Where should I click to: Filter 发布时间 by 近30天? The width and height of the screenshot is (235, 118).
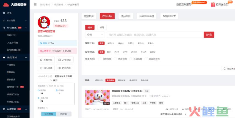pyautogui.click(x=143, y=52)
